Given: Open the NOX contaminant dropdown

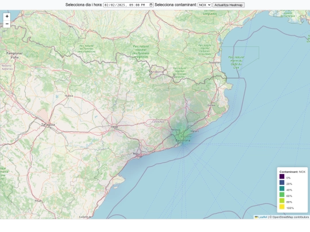Looking at the screenshot, I should coord(204,5).
